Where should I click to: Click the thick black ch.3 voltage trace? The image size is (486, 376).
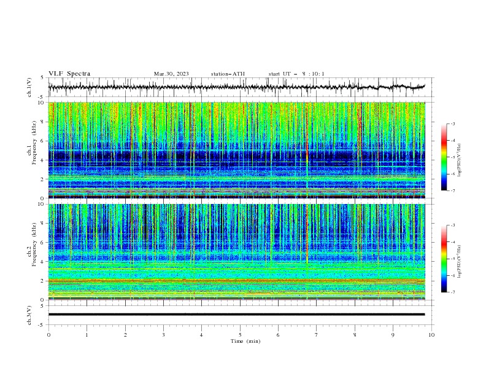click(x=236, y=315)
